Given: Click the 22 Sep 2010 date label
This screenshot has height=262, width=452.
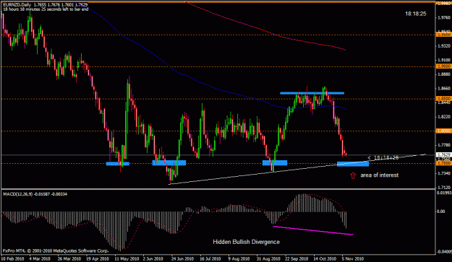Looking at the screenshot, I should coord(297,258).
